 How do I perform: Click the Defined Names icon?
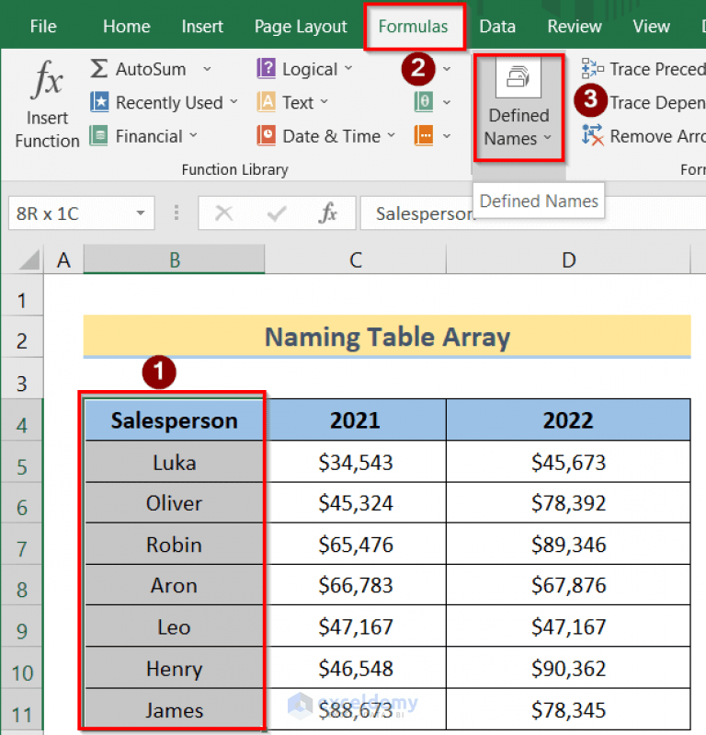pos(518,77)
